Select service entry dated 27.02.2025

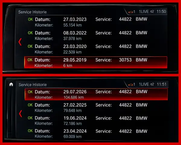(x=96, y=108)
